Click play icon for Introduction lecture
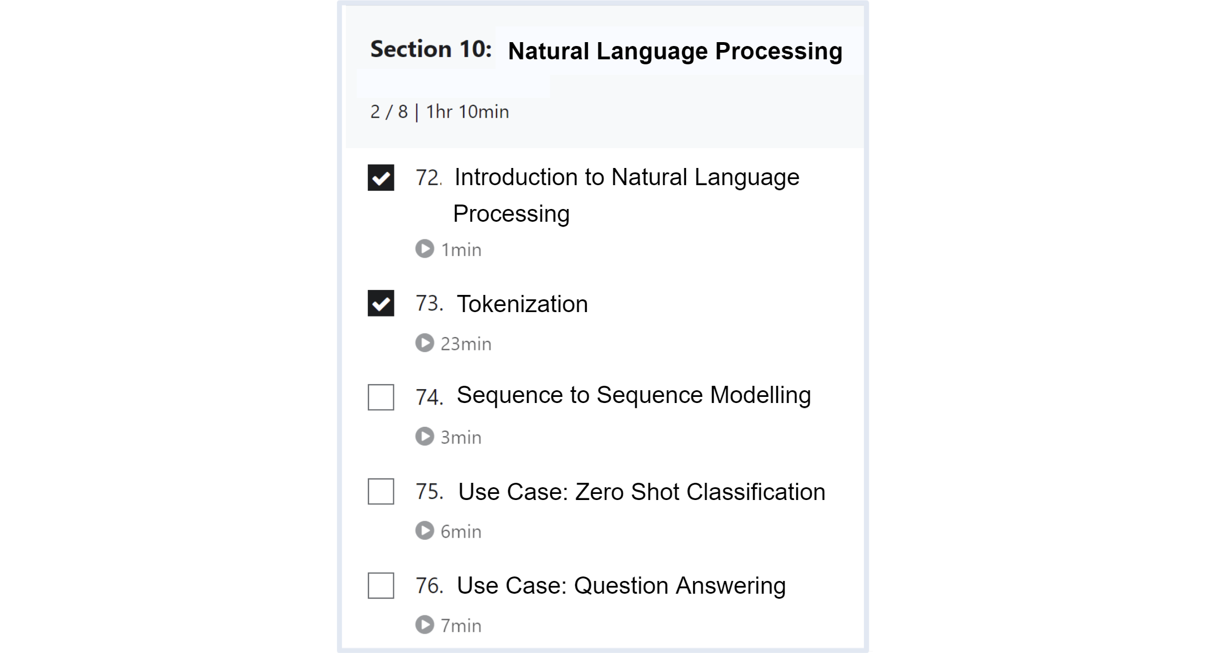The image size is (1219, 653). (x=424, y=249)
